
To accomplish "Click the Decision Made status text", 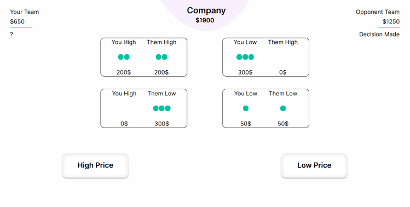I will coord(379,34).
